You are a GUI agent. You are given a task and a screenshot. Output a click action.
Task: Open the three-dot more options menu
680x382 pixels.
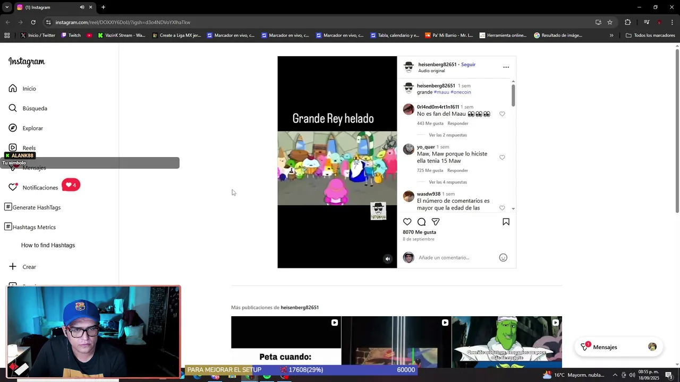tap(506, 67)
